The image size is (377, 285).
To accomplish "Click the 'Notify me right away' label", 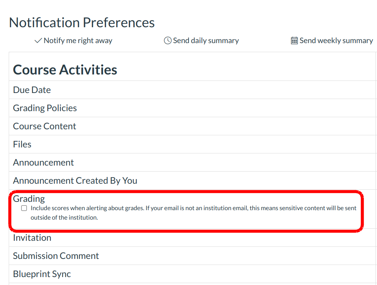I will 78,41.
